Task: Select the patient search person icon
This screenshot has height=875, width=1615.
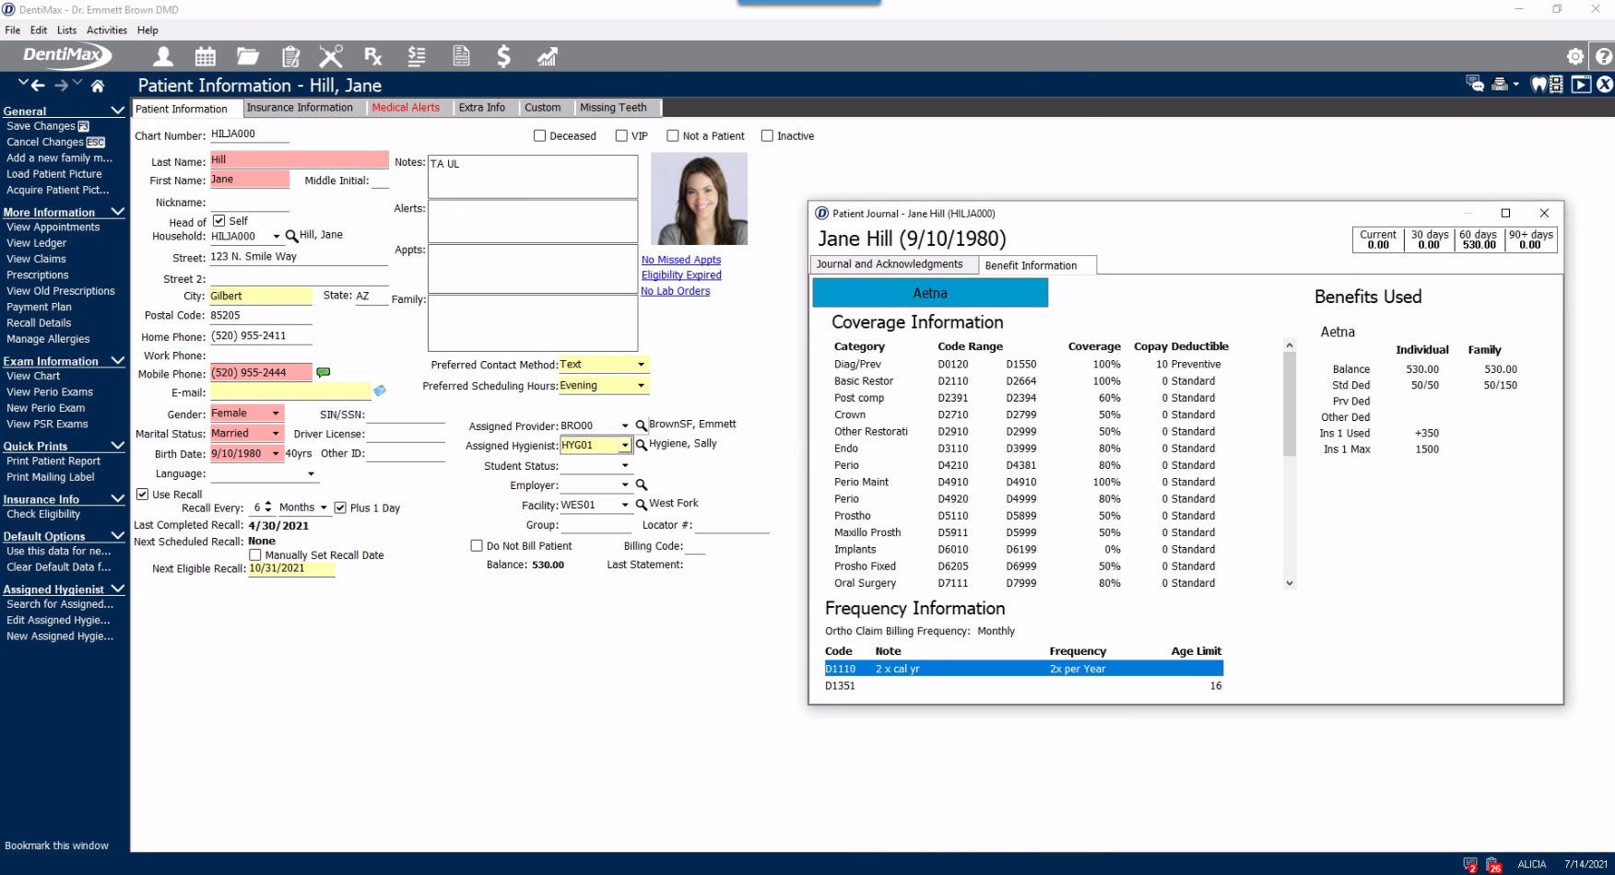Action: [163, 56]
